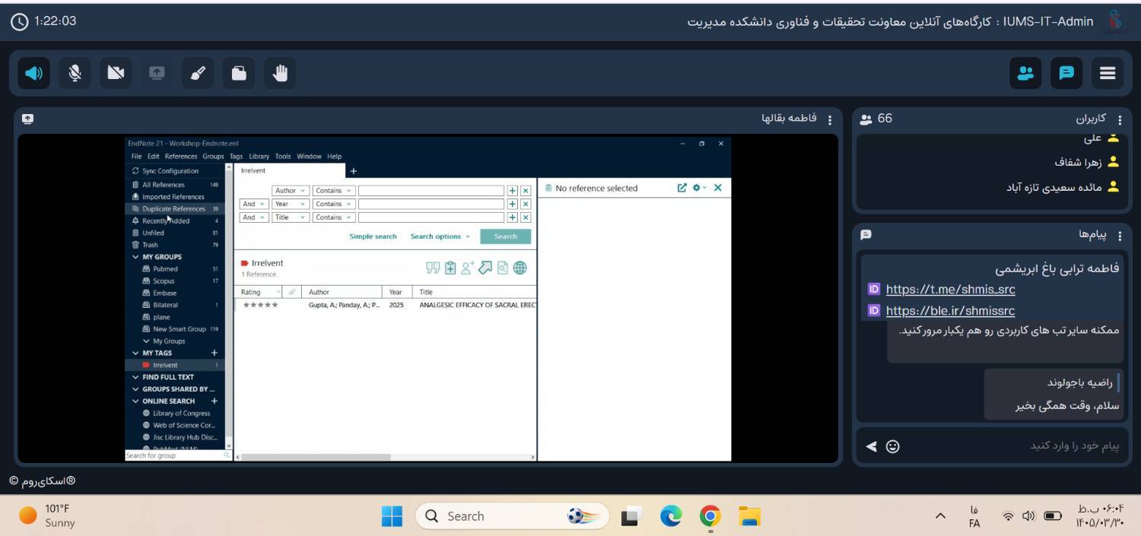1141x536 pixels.
Task: Open the Title field dropdown
Action: pos(291,217)
